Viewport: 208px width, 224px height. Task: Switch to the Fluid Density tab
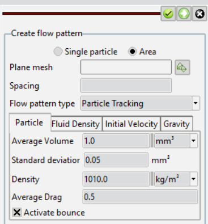click(75, 124)
